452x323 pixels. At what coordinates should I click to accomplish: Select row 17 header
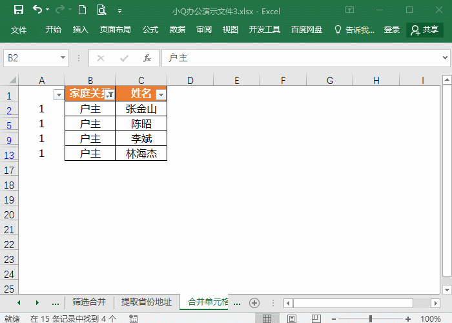pos(9,170)
